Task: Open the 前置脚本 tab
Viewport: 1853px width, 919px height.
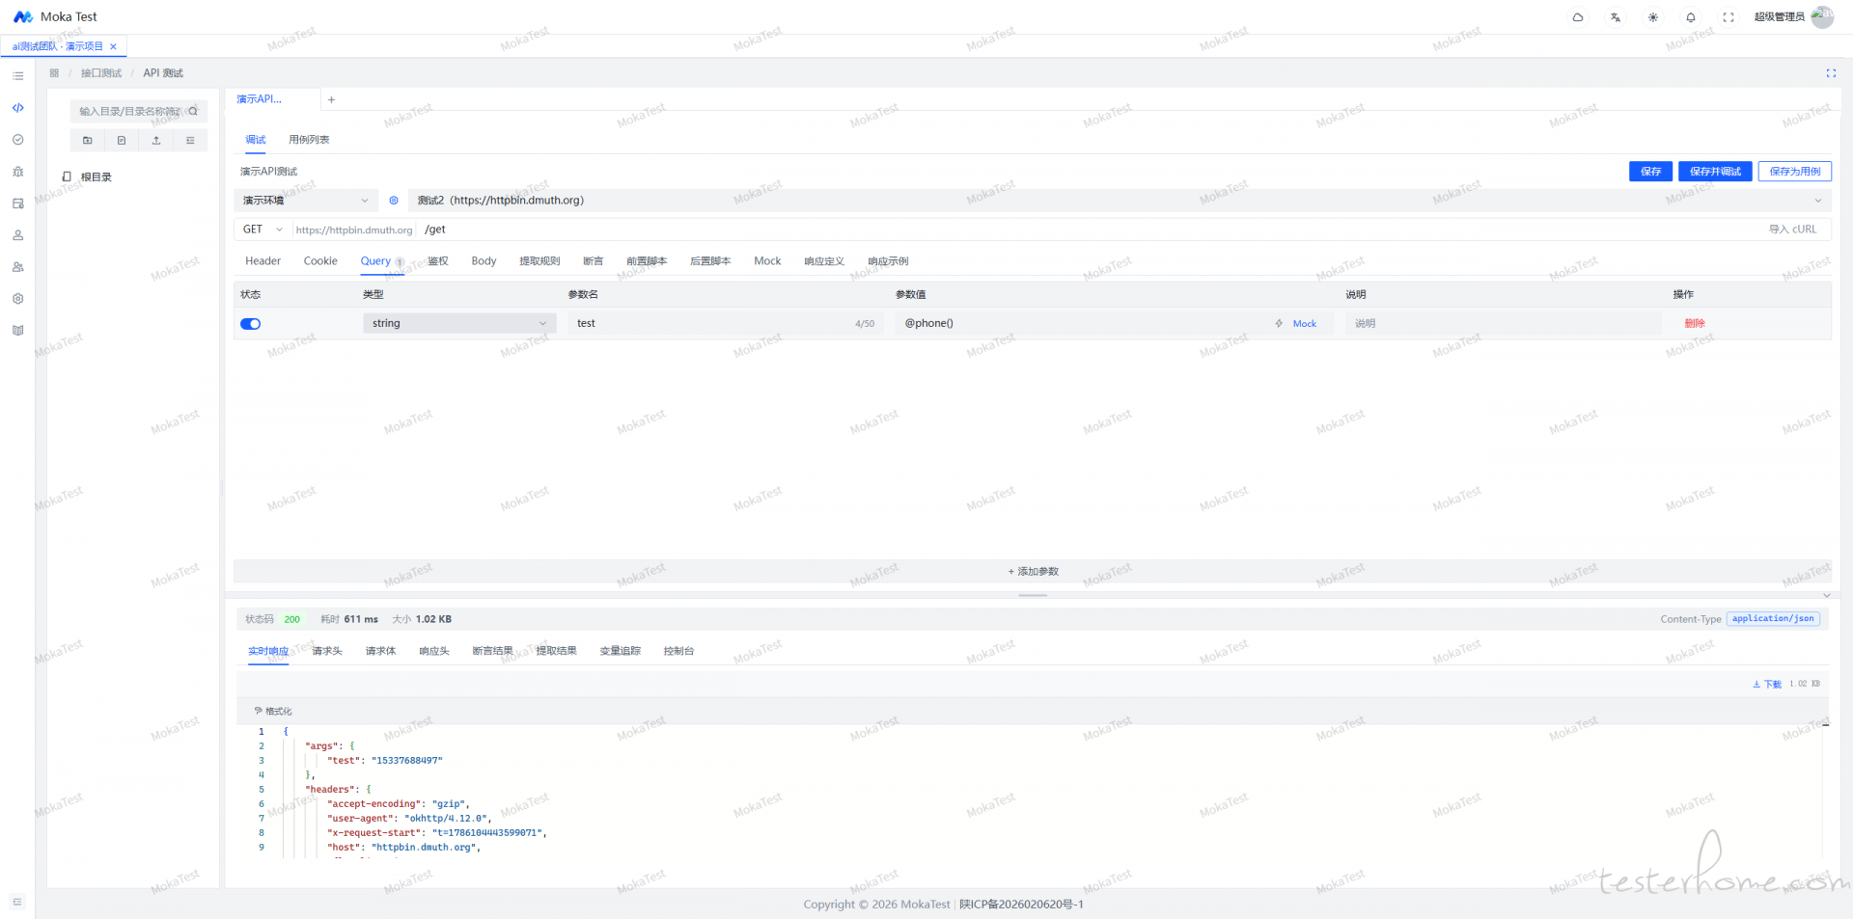Action: pyautogui.click(x=647, y=261)
